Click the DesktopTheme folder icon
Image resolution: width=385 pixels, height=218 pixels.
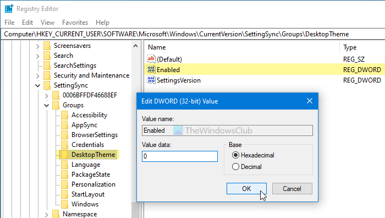click(x=64, y=155)
